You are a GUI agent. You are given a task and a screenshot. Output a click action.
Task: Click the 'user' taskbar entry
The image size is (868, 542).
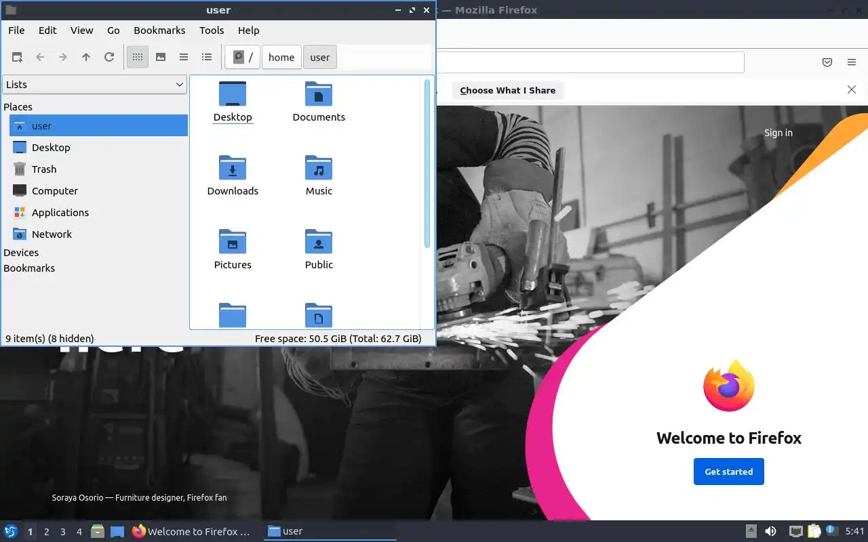pos(329,531)
